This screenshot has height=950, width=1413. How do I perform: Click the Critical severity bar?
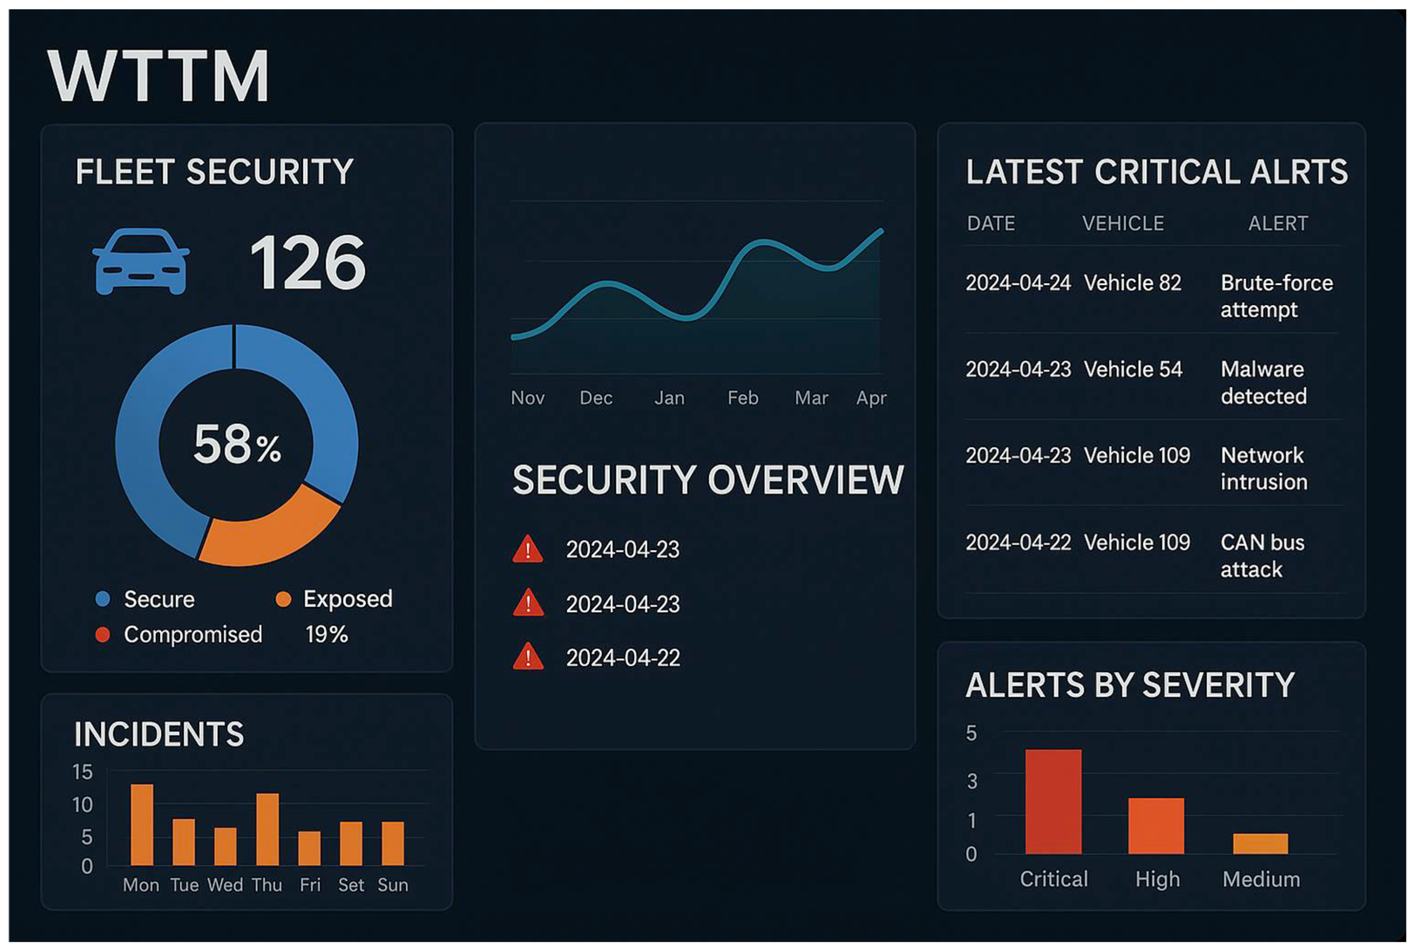coord(1053,801)
